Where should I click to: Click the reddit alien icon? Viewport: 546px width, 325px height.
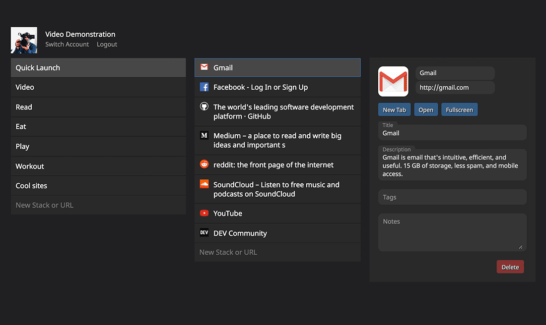click(204, 164)
